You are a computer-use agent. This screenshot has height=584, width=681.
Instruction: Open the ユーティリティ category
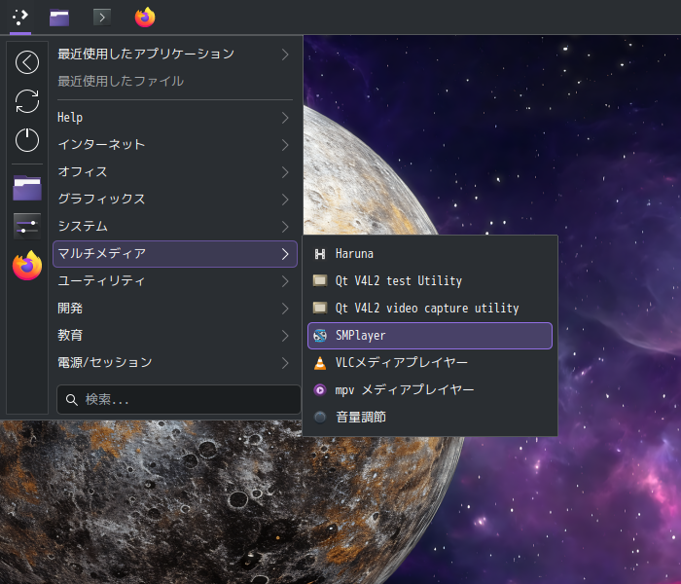pos(174,281)
